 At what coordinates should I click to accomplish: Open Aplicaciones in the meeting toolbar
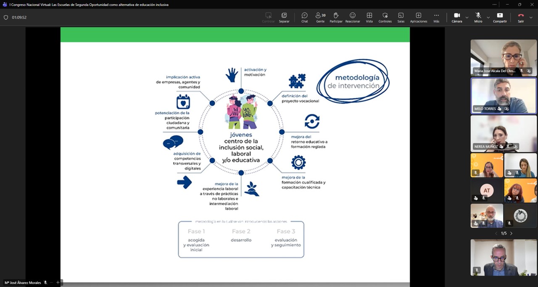tap(418, 17)
